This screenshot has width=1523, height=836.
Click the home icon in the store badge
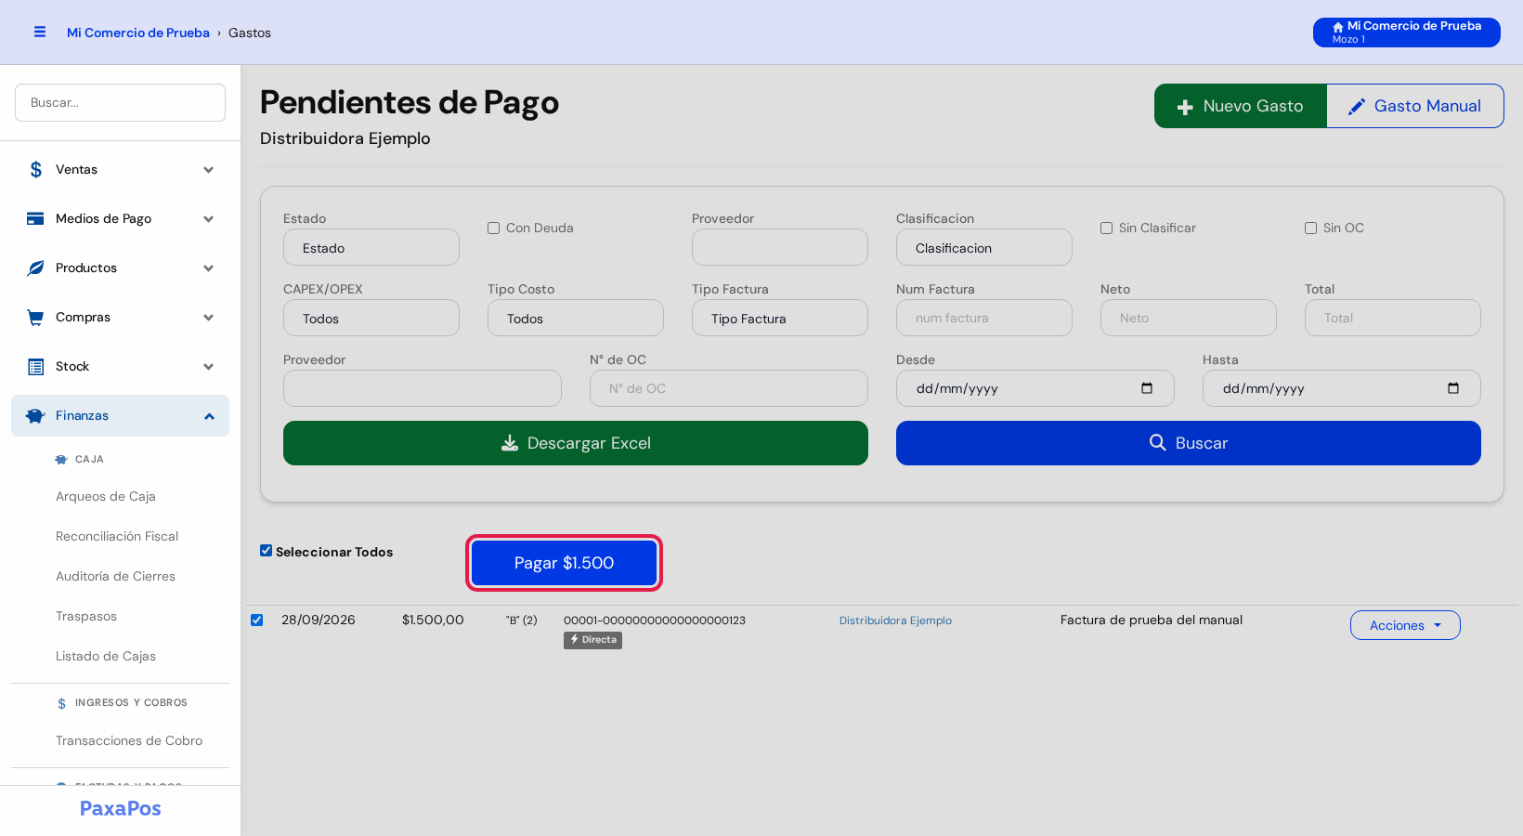click(1338, 27)
